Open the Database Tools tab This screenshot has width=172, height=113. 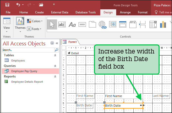tap(86, 12)
